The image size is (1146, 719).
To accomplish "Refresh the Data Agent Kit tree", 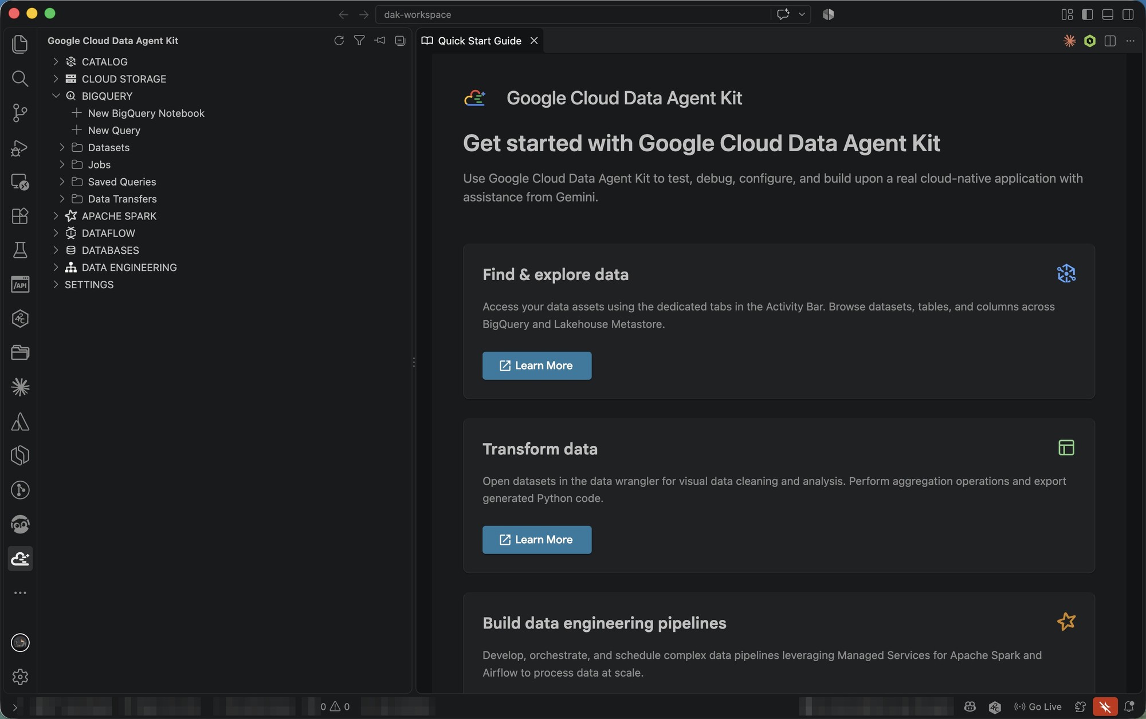I will tap(339, 41).
